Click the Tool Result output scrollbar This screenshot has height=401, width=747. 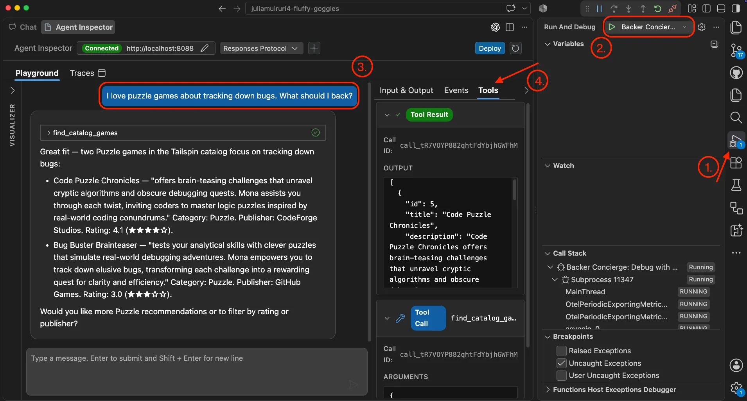coord(515,190)
